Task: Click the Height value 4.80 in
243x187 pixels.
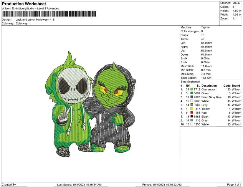Action: coord(237,11)
